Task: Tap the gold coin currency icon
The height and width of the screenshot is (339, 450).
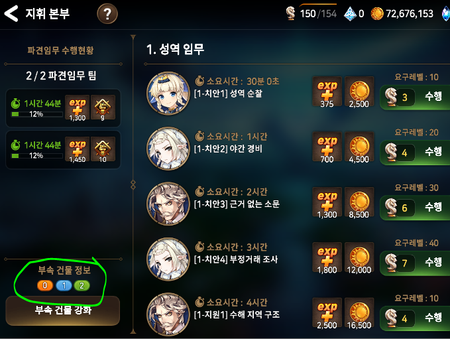Action: click(x=377, y=13)
